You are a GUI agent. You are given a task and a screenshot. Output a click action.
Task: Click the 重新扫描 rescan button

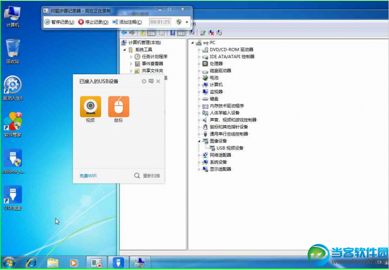tap(147, 175)
